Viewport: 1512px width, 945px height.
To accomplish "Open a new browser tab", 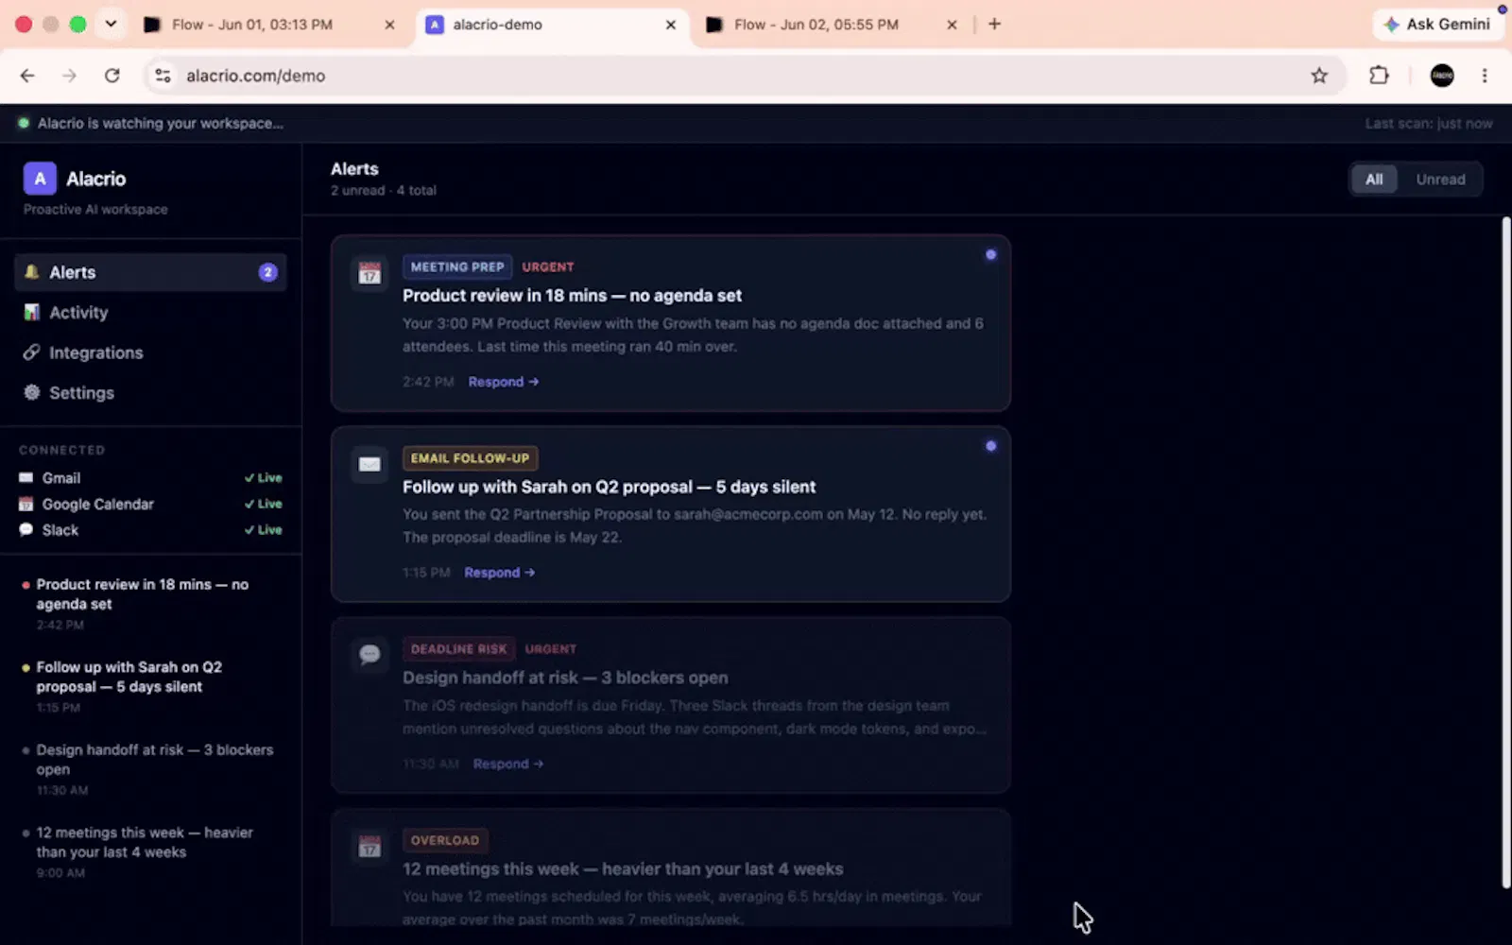I will (994, 25).
